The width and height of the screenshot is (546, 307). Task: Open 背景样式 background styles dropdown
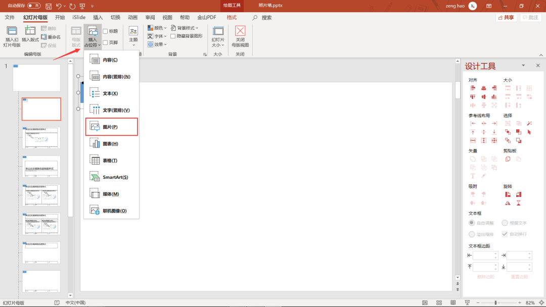pyautogui.click(x=184, y=28)
